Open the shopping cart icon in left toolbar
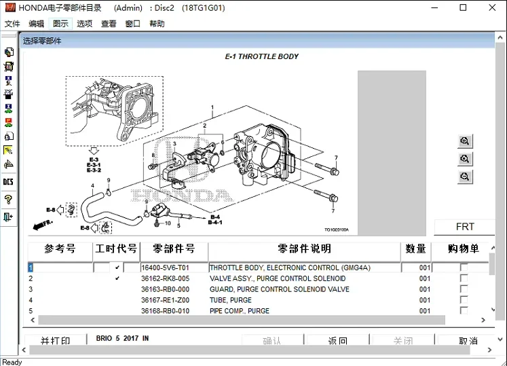 [9, 67]
